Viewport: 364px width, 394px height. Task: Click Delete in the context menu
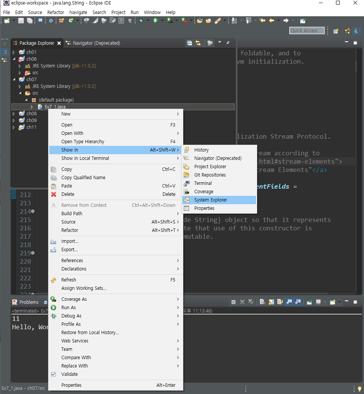(115, 194)
